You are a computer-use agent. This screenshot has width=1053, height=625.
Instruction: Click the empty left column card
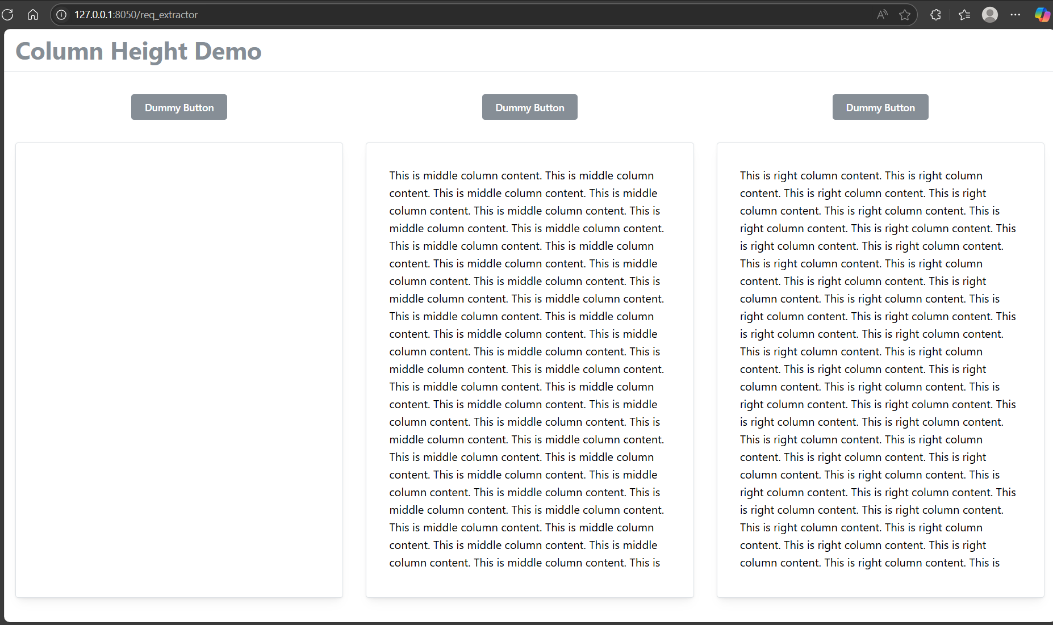coord(179,369)
